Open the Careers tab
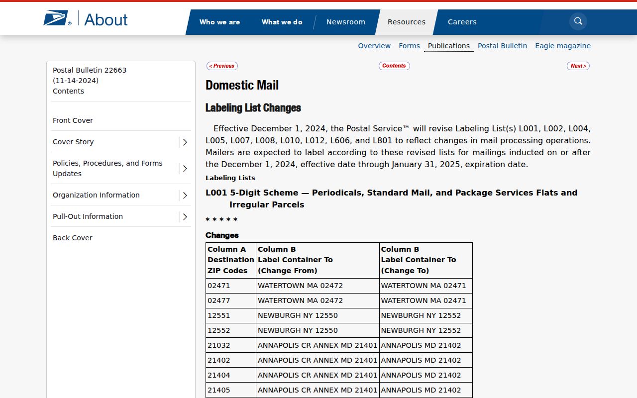Viewport: 637px width, 398px height. (x=462, y=22)
